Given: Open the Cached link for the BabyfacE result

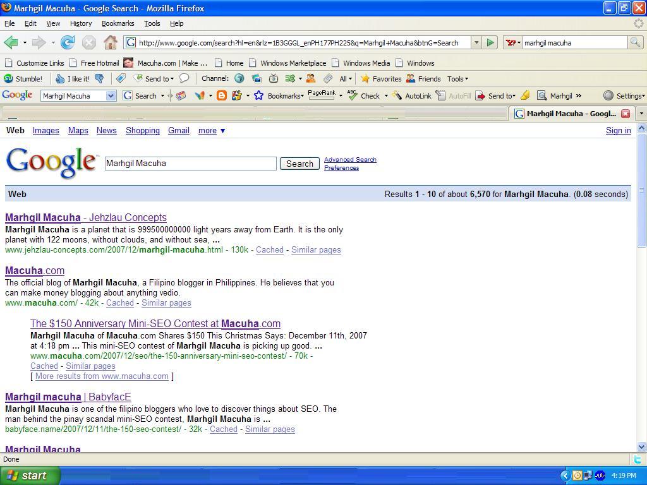Looking at the screenshot, I should [x=223, y=429].
